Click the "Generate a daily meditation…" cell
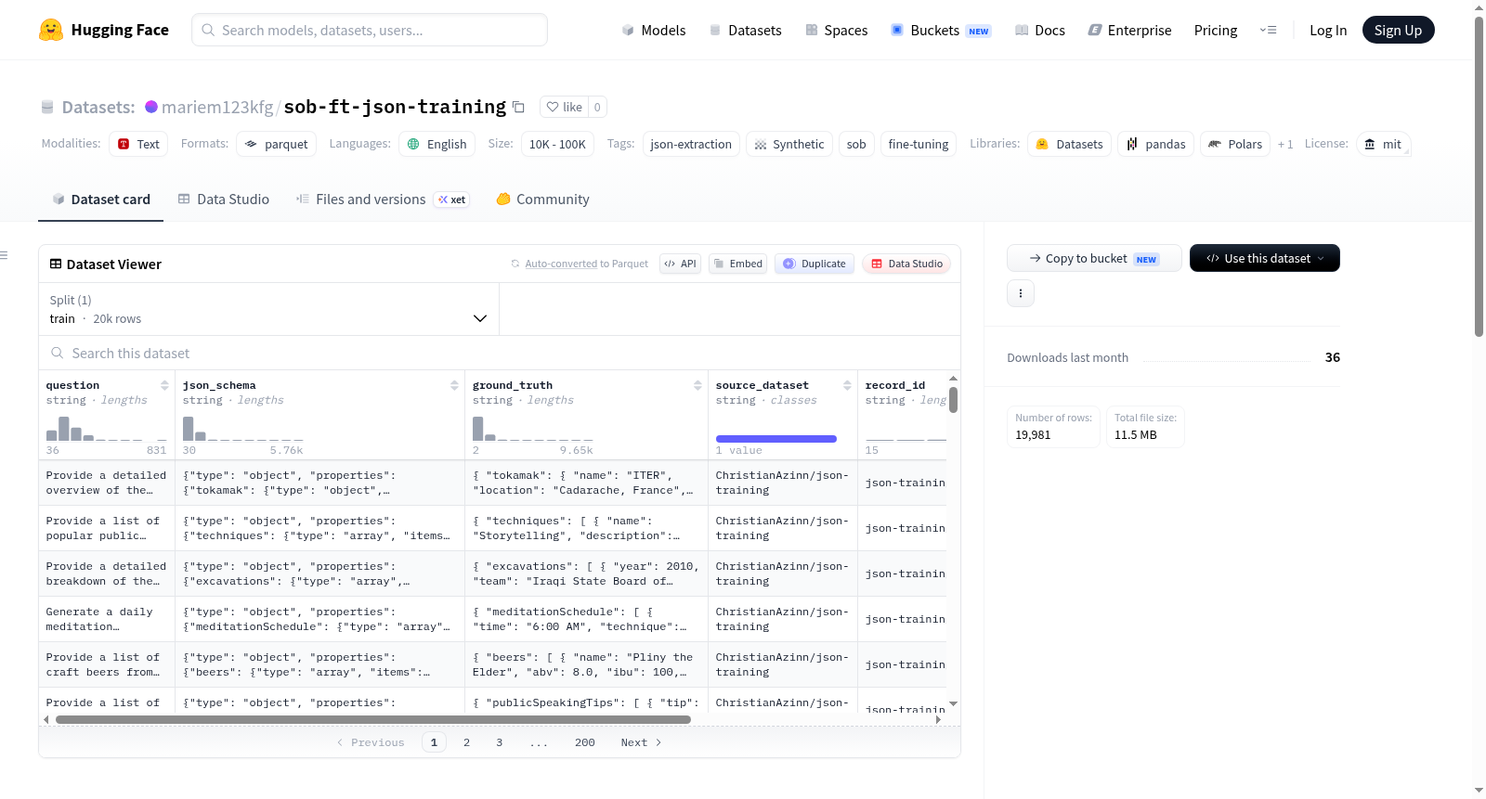 pos(106,619)
